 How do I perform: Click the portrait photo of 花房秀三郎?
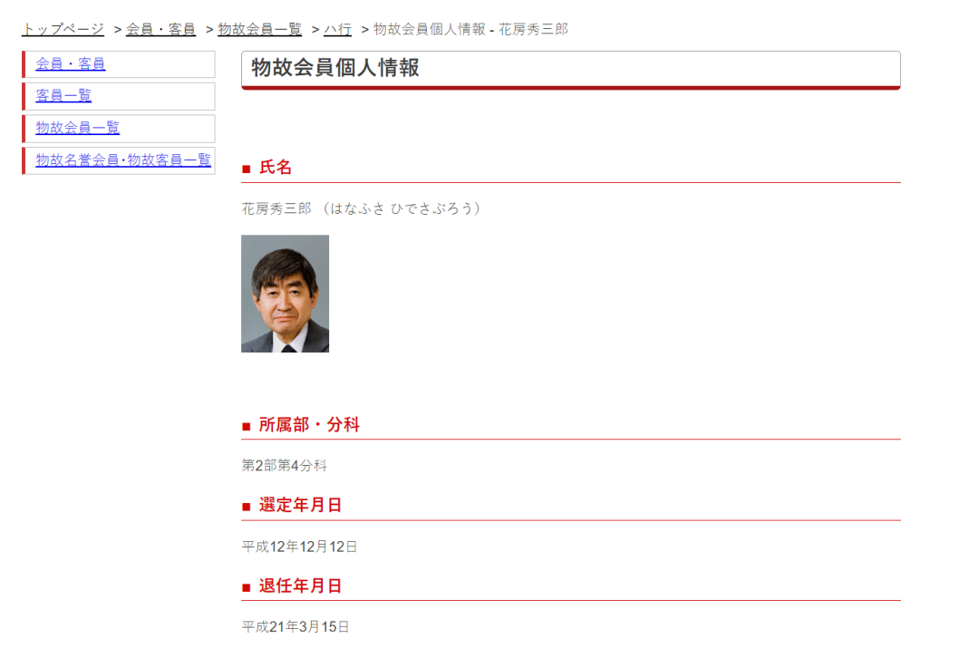click(285, 294)
